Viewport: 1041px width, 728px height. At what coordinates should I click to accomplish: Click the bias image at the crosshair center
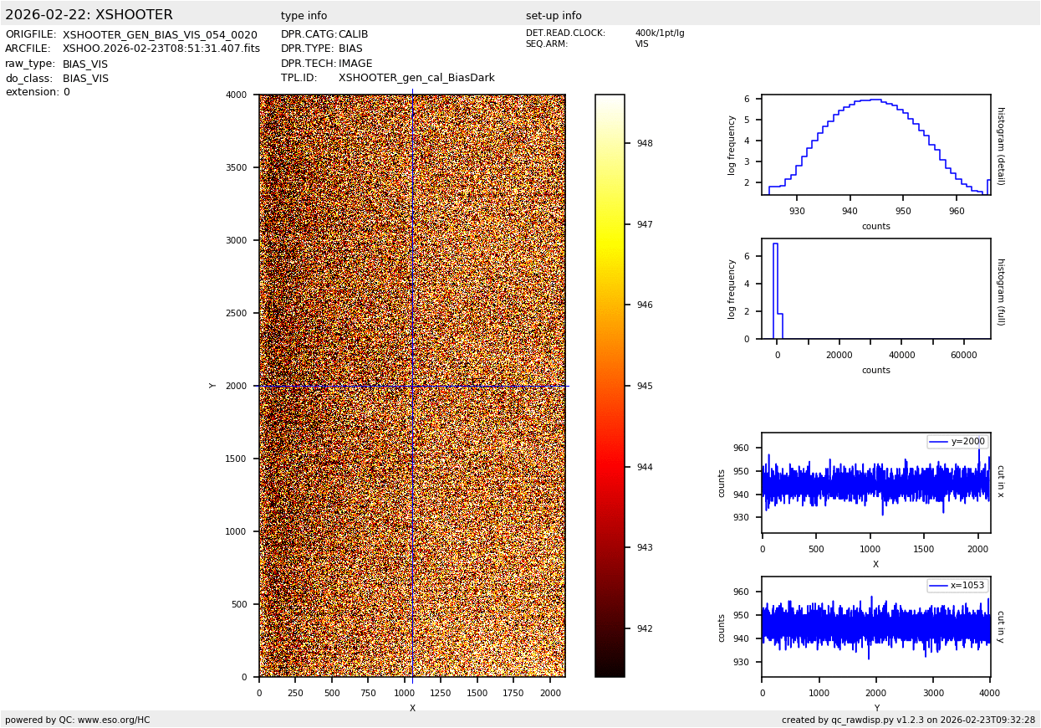click(x=412, y=386)
